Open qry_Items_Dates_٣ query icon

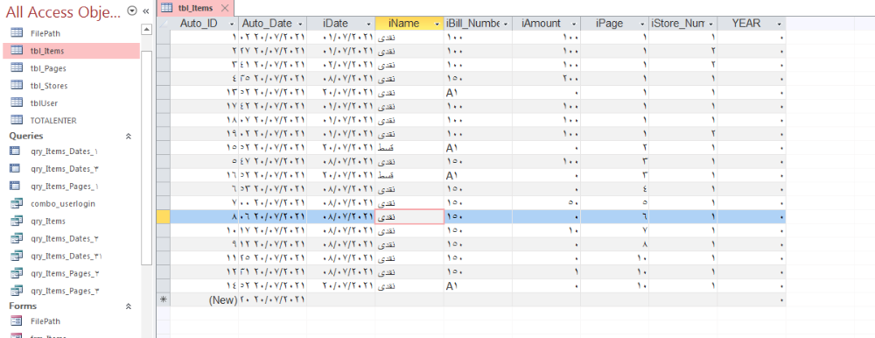(x=16, y=169)
